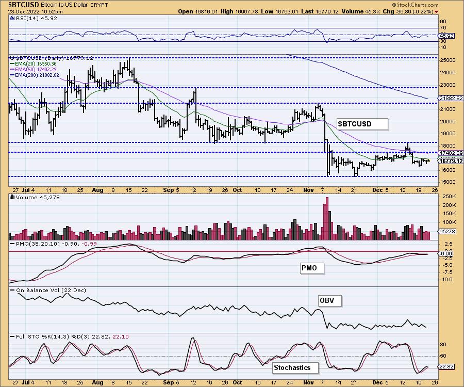The image size is (464, 387).
Task: Click the -0.90 PMO axis tag
Action: pos(445,254)
